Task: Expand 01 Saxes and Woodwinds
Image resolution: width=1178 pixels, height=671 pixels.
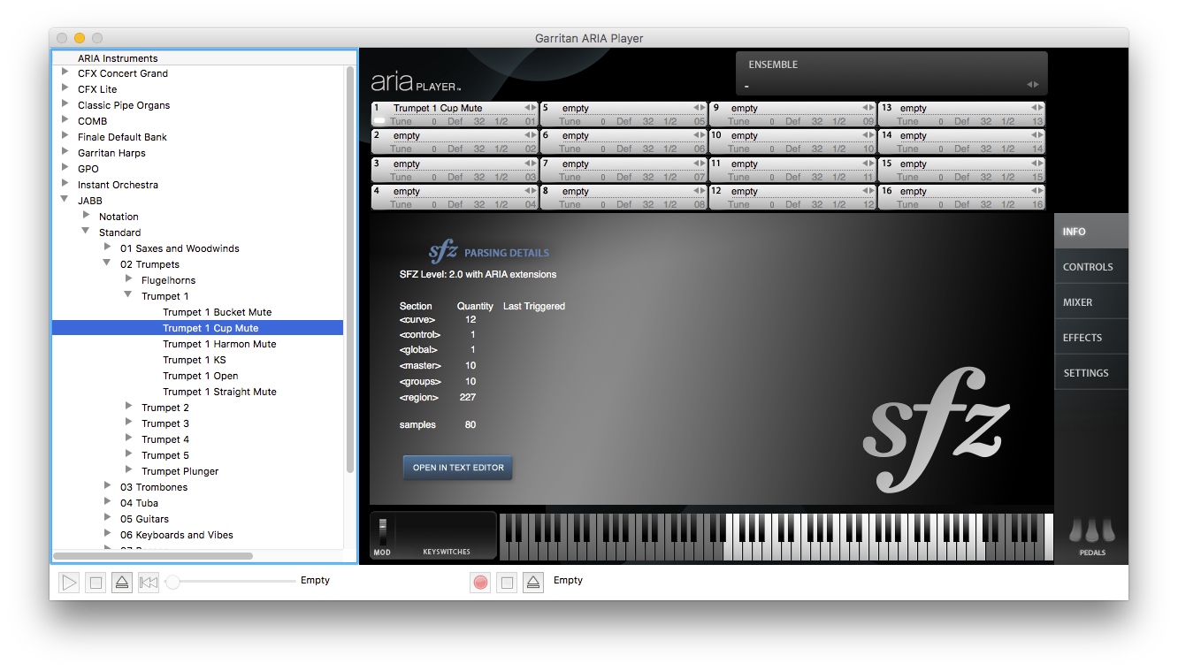Action: [x=108, y=248]
